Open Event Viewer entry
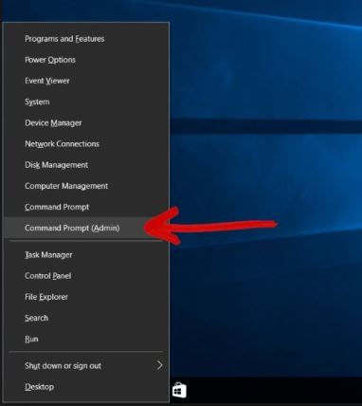The width and height of the screenshot is (362, 406). [86, 81]
